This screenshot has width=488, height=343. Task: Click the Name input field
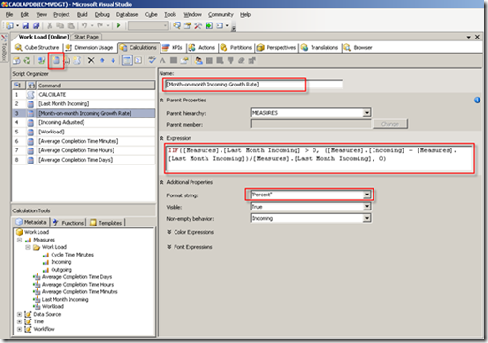coord(253,85)
